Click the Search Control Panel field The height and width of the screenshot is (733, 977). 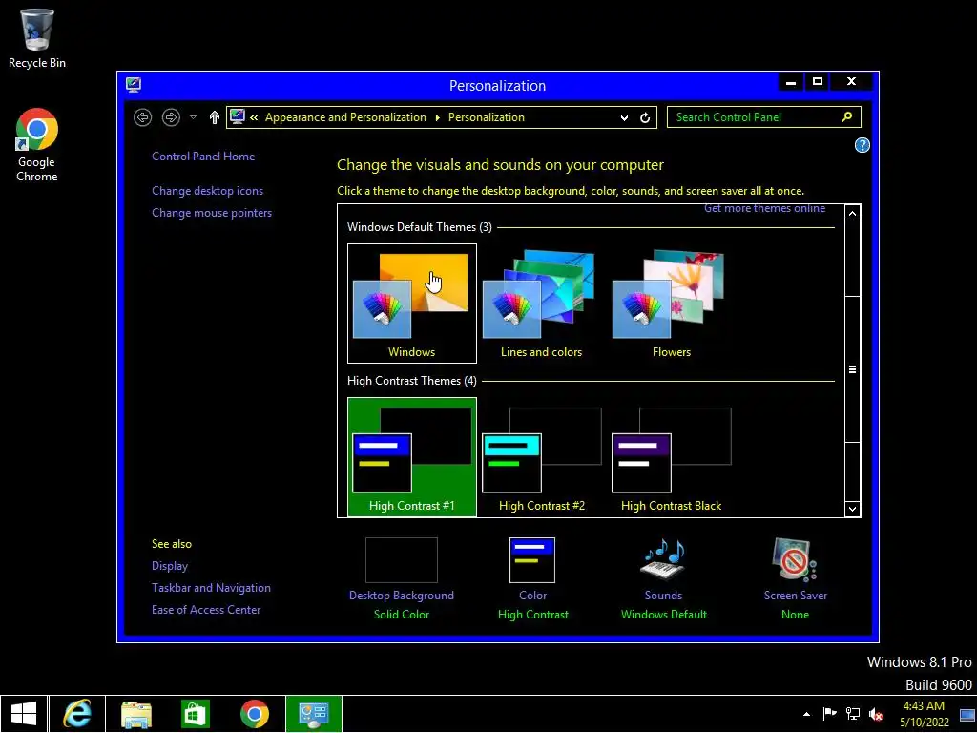[764, 117]
